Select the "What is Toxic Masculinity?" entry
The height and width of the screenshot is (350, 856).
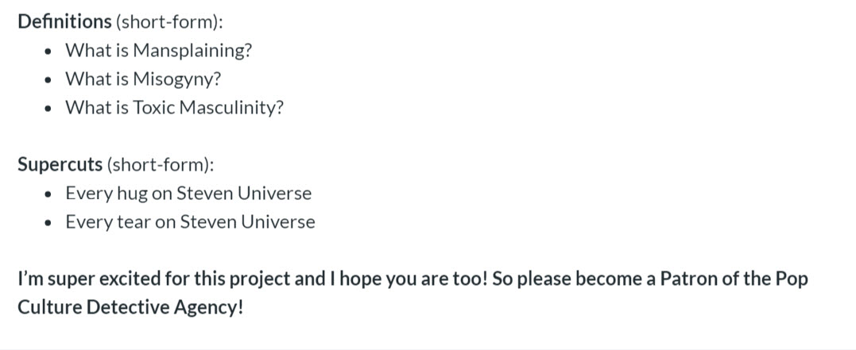[x=175, y=107]
